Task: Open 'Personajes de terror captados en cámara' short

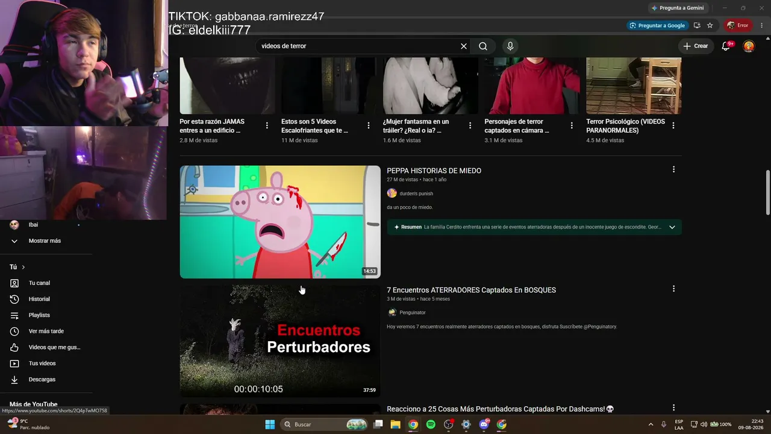Action: [x=517, y=126]
